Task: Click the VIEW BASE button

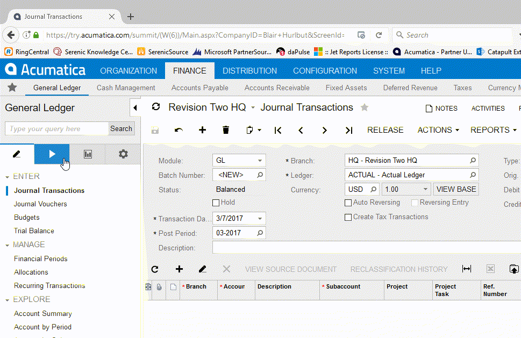Action: (x=456, y=189)
